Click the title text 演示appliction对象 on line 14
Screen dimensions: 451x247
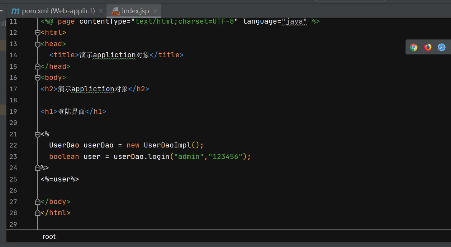tap(114, 55)
